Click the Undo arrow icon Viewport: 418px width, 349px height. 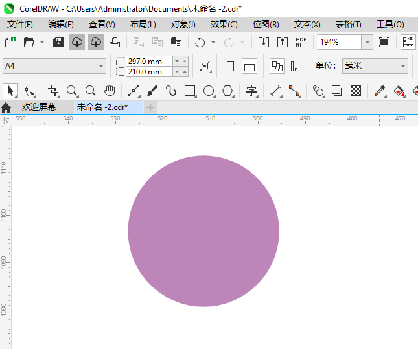(200, 42)
